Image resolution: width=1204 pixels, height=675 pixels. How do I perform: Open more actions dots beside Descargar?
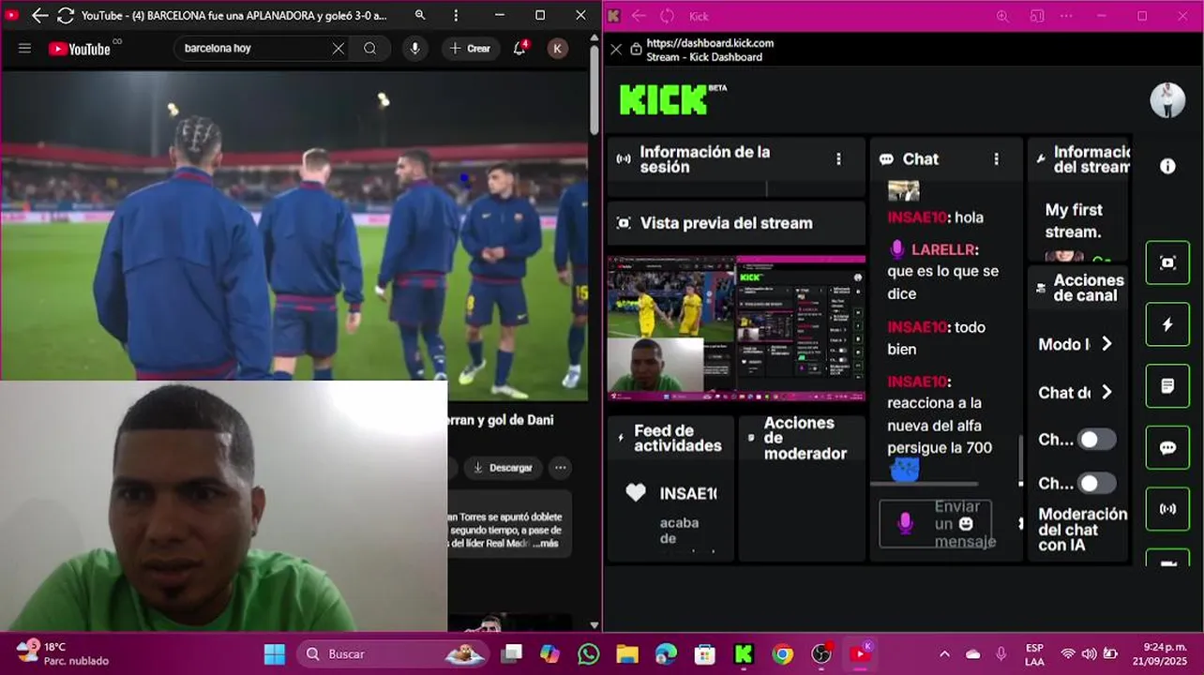click(560, 467)
